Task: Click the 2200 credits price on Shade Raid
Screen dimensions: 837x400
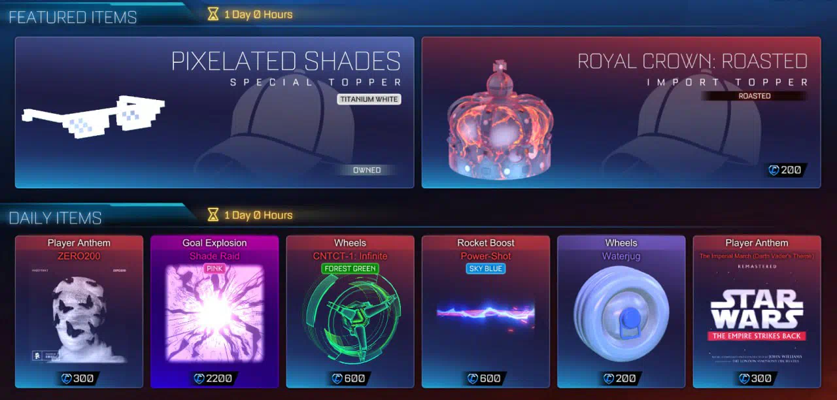Action: pyautogui.click(x=214, y=378)
